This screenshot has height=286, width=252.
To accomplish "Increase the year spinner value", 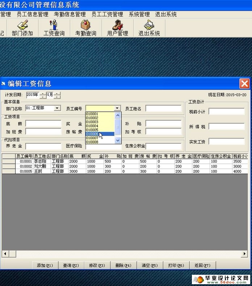I will tap(43, 94).
